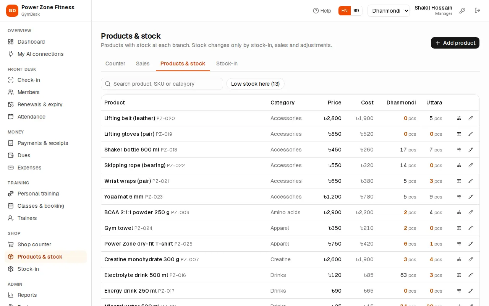Open Classes & booking
The image size is (489, 306).
46,206
